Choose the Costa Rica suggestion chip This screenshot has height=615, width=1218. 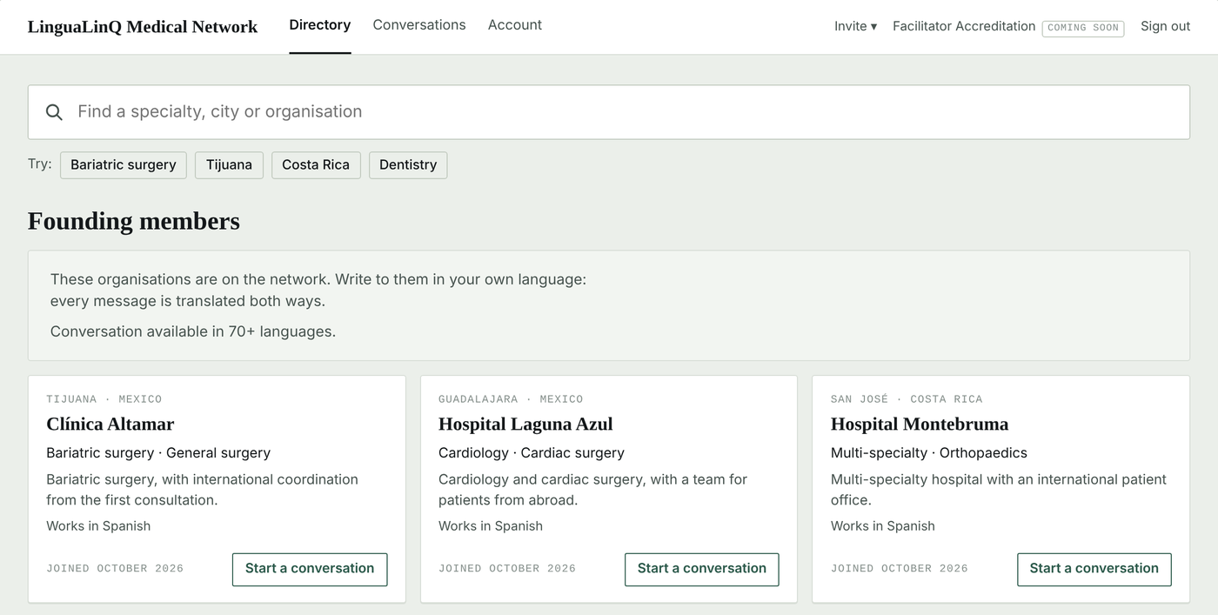pyautogui.click(x=316, y=165)
